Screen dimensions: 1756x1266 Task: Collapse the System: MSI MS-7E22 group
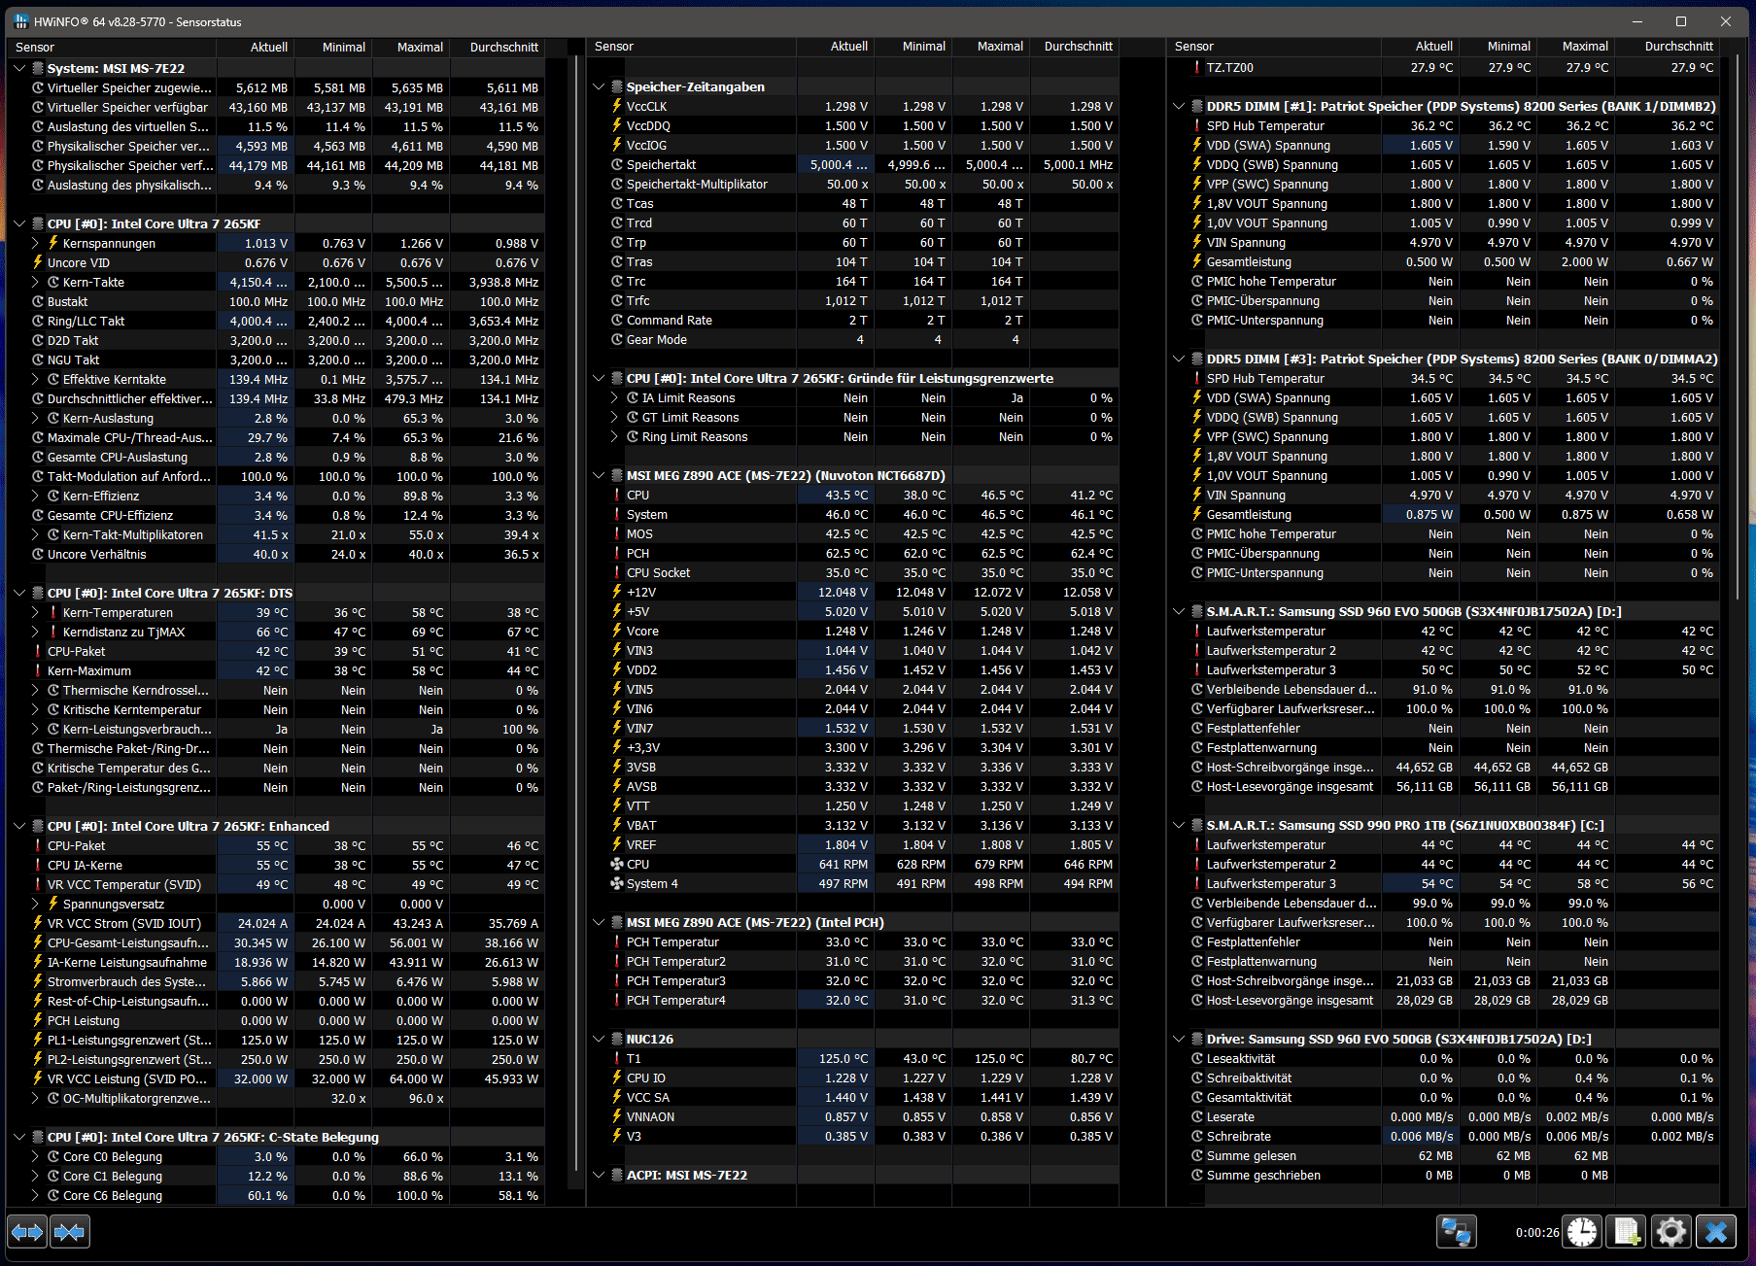click(19, 68)
